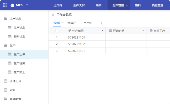Click the calendar icon in 开始时间 header
This screenshot has height=104, width=170.
[x=110, y=31]
